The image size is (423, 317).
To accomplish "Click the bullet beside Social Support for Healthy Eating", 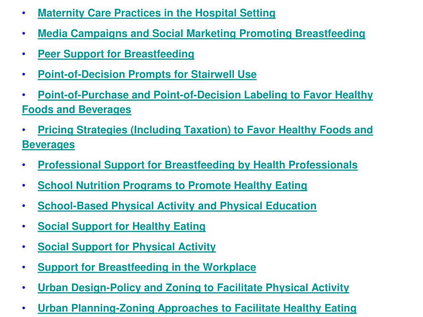I will click(x=24, y=227).
